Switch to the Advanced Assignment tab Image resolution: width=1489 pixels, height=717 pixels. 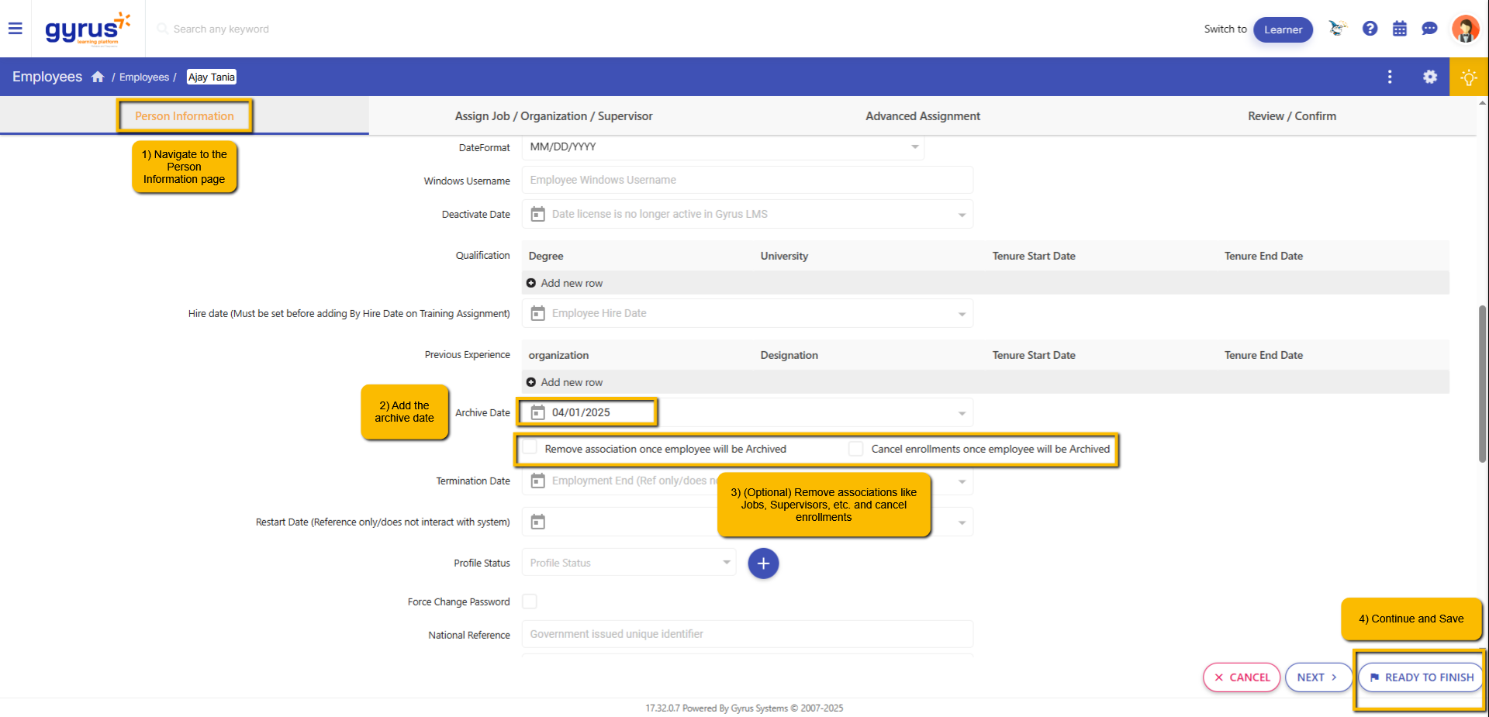922,116
